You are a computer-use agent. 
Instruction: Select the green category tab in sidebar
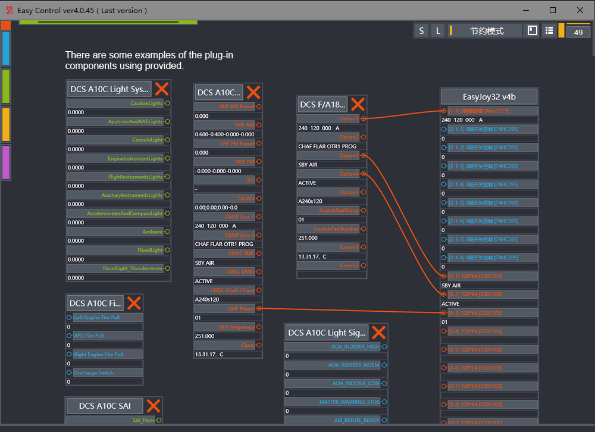coord(6,86)
